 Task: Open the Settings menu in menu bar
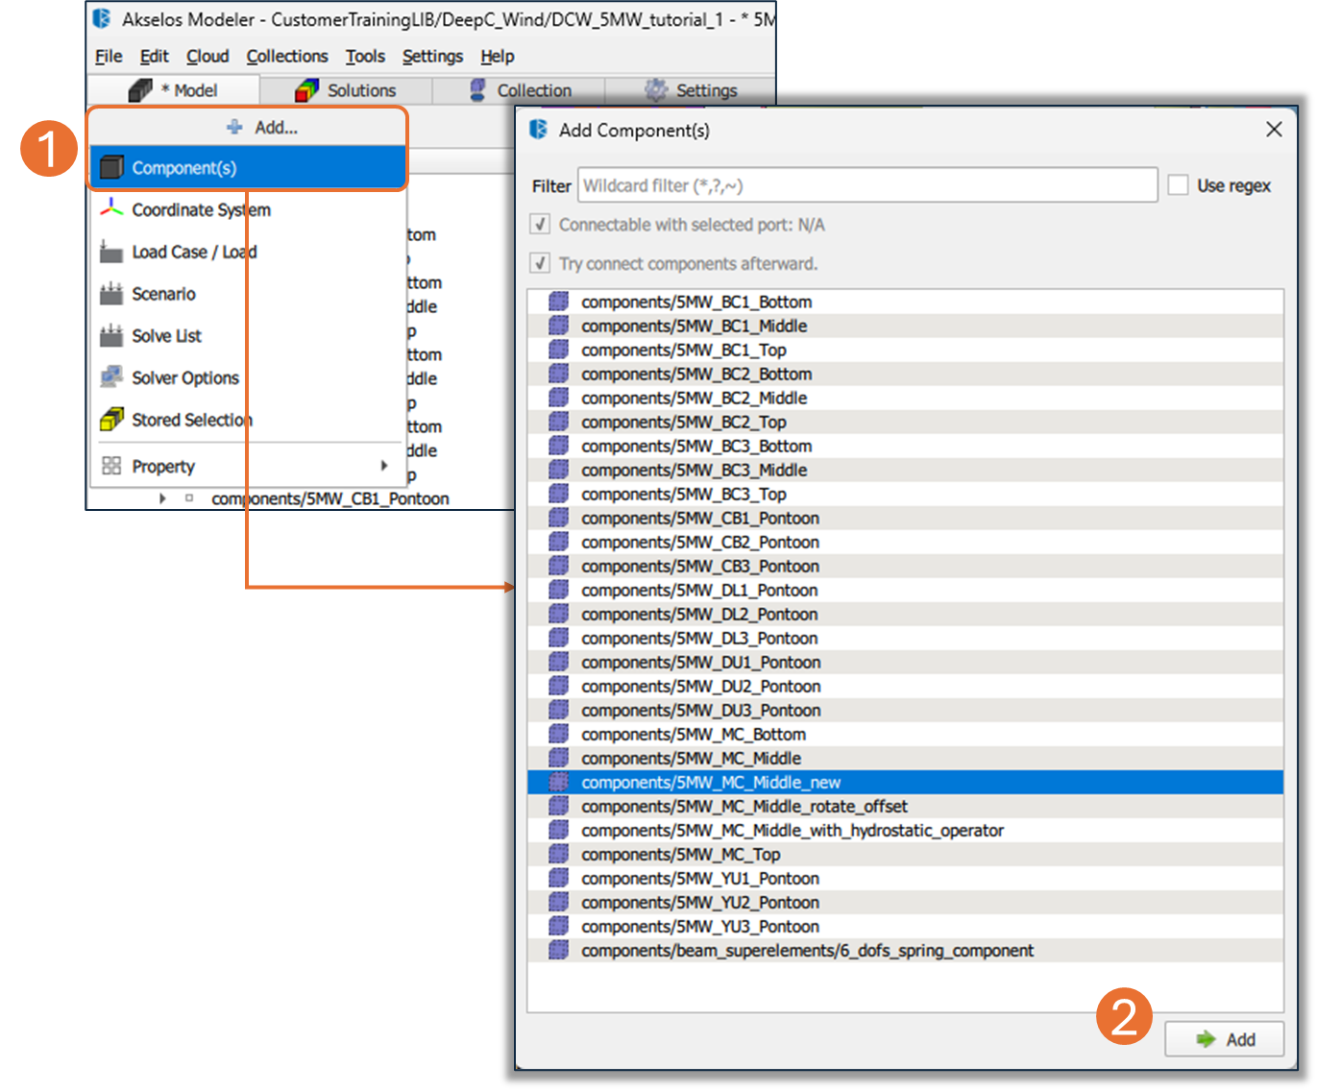tap(432, 56)
